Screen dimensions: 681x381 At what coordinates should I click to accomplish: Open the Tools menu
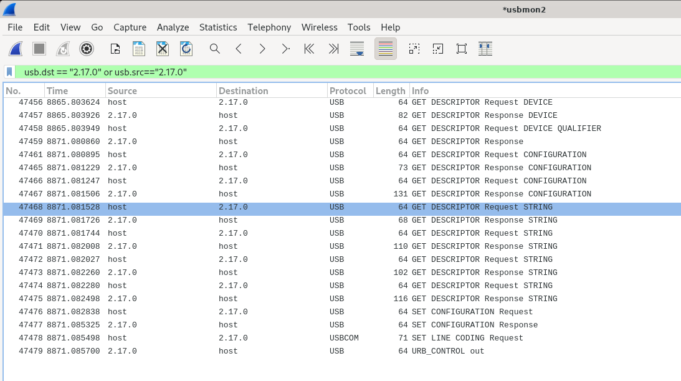tap(359, 27)
